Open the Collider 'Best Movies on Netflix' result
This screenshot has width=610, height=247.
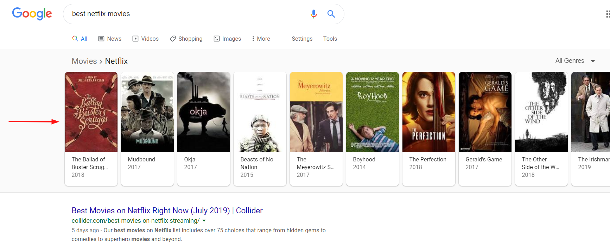click(x=167, y=211)
